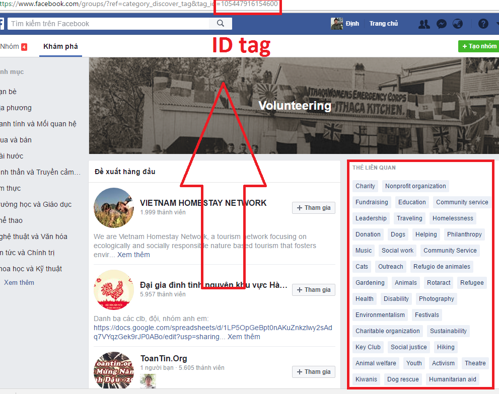
Task: Open the Festivals tag
Action: click(x=427, y=315)
